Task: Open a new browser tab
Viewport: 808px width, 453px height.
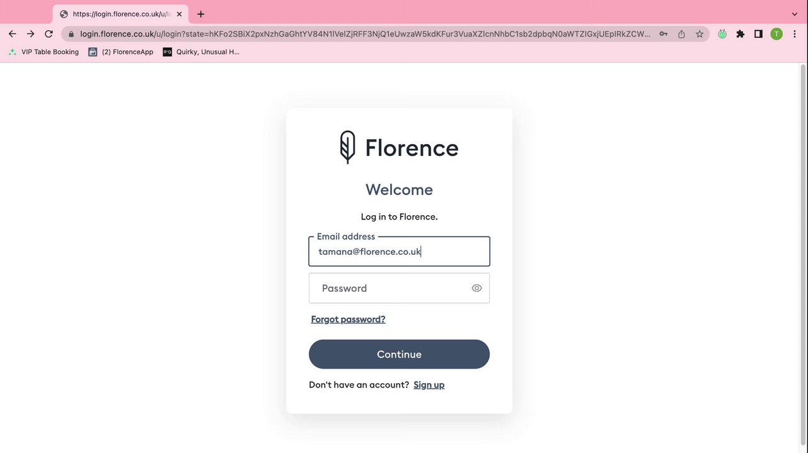Action: [x=200, y=14]
